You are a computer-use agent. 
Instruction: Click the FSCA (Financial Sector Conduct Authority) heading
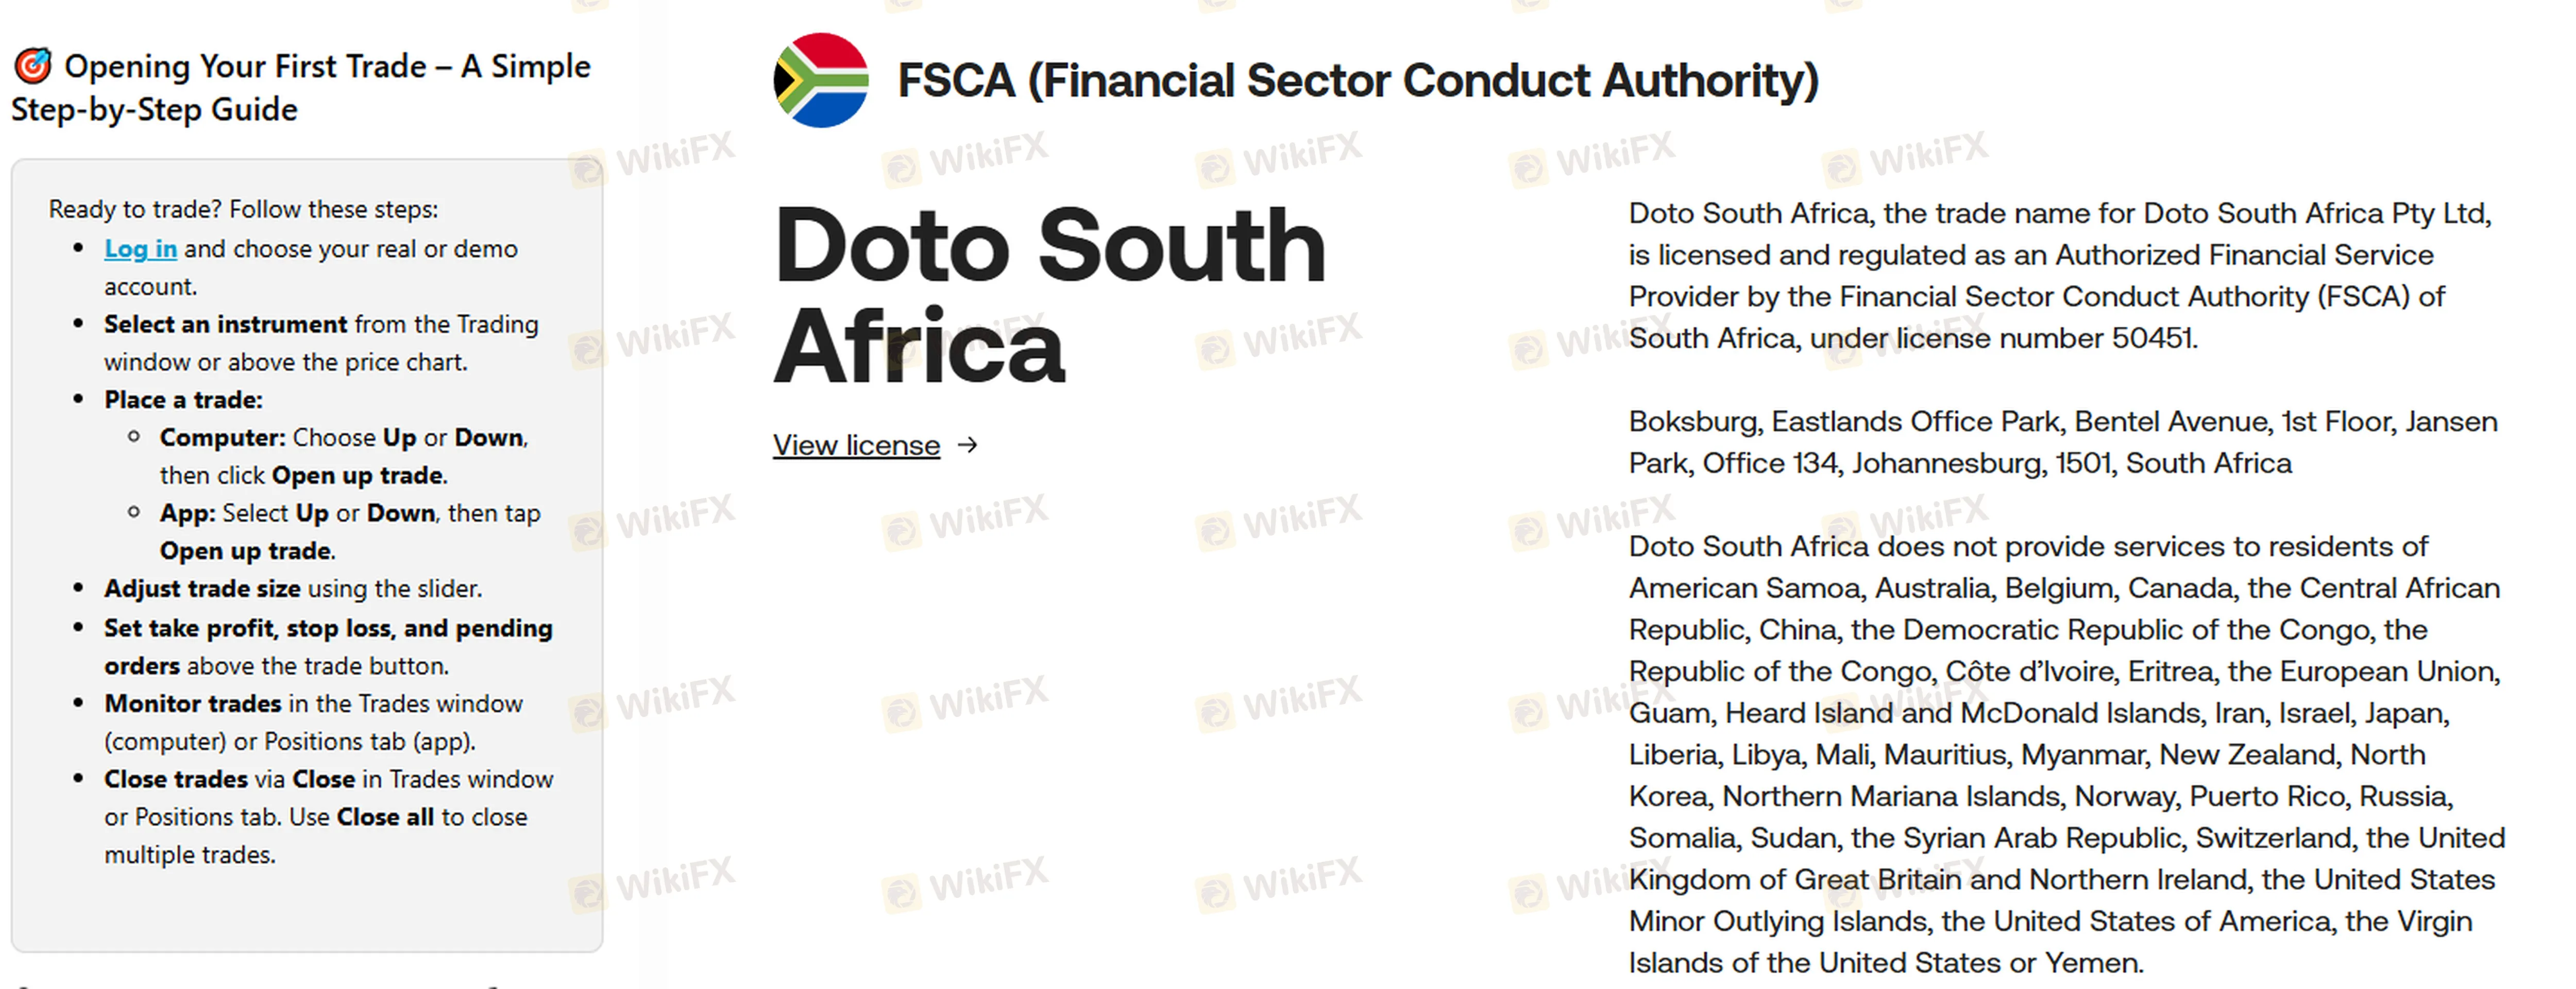coord(1358,81)
